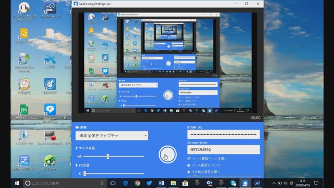Image resolution: width=334 pixels, height=188 pixels.
Task: Open the about tool broadcasting link
Action: (x=204, y=165)
